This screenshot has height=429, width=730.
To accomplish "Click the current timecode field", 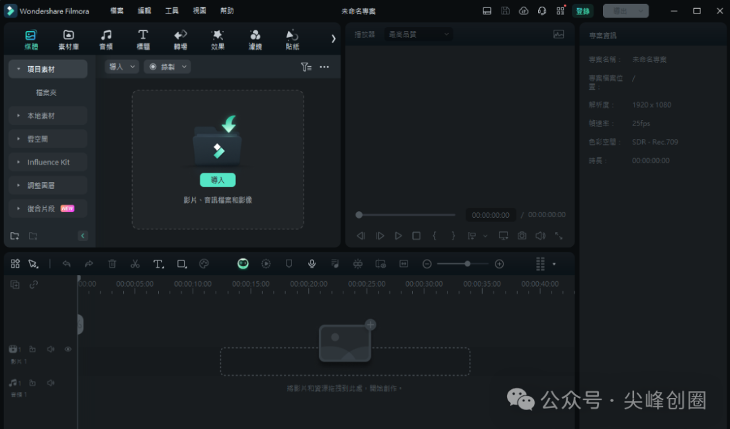I will (491, 215).
